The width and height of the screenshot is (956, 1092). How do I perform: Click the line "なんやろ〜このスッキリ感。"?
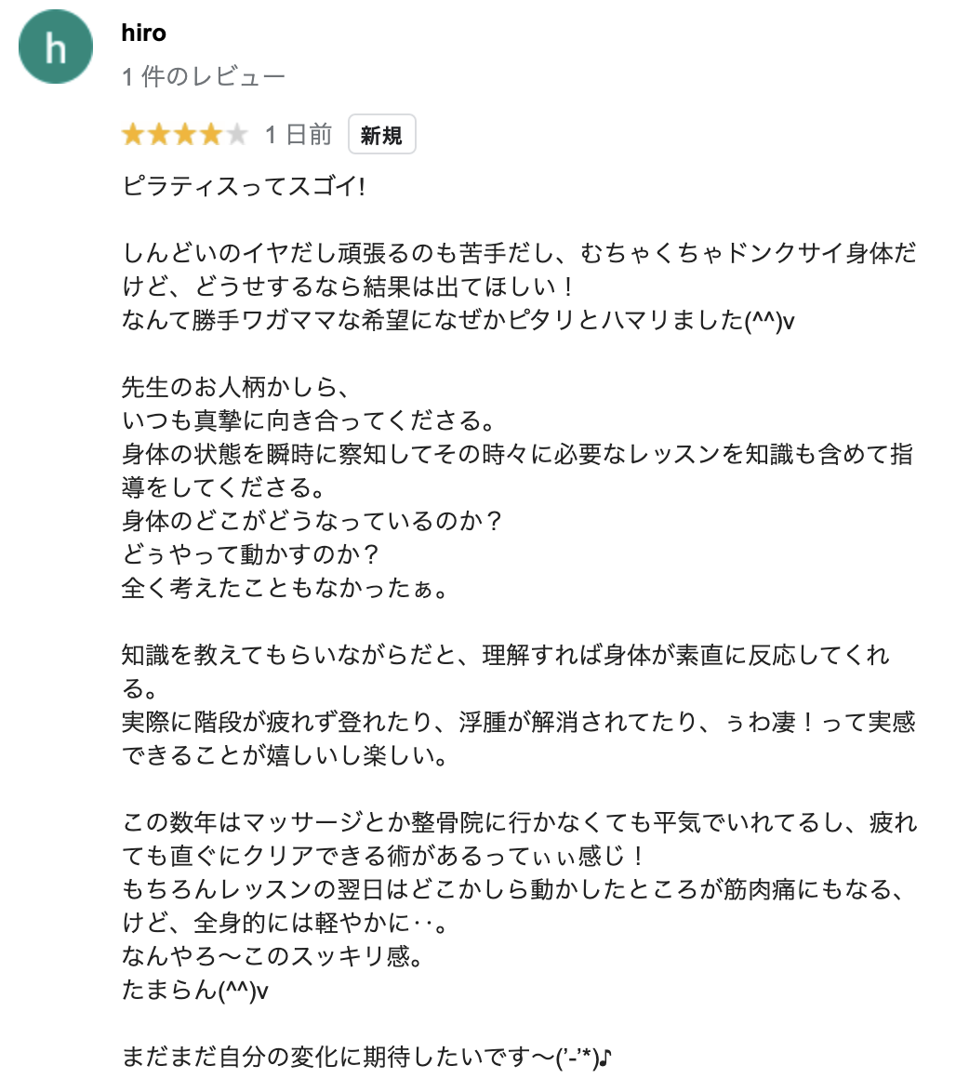coord(272,956)
